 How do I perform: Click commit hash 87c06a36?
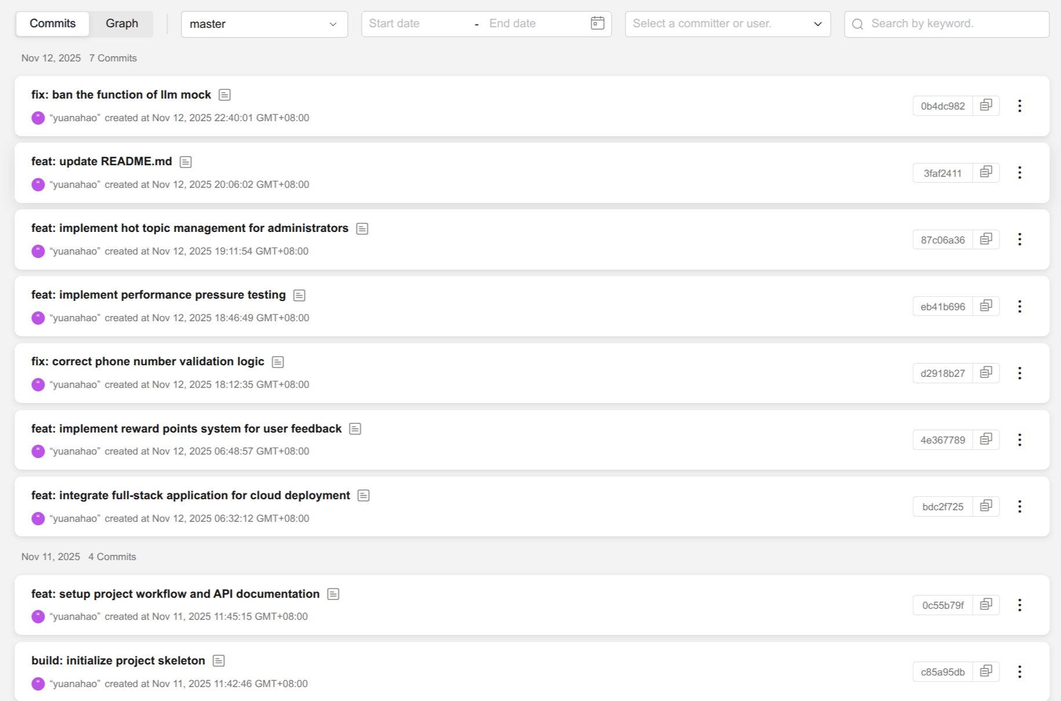click(943, 239)
